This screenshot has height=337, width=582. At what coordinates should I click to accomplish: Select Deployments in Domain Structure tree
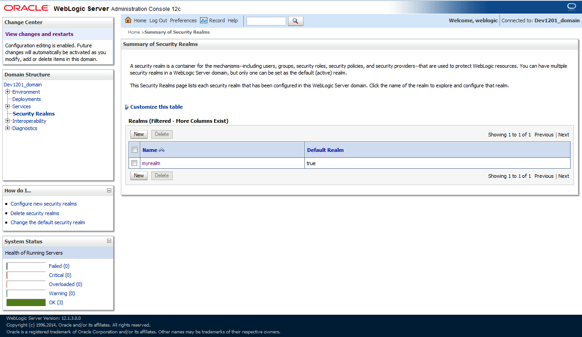point(26,99)
